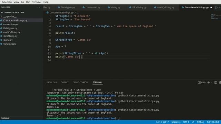Click Python file icon beside variables.py in explorer

(x=1, y=44)
